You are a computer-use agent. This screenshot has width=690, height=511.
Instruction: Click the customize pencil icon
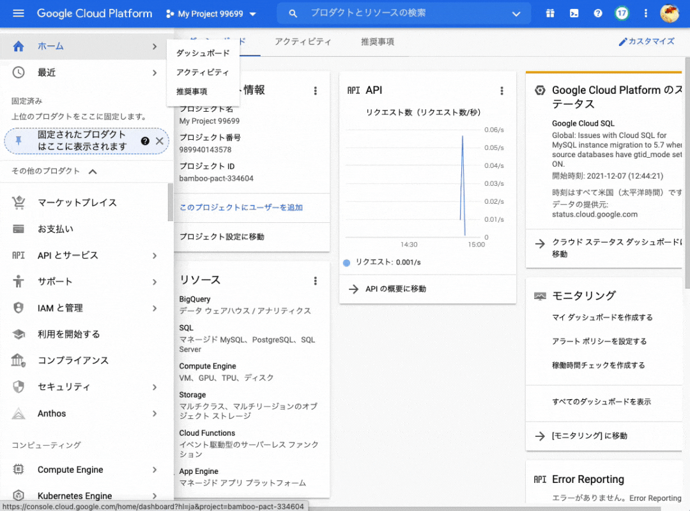[623, 42]
